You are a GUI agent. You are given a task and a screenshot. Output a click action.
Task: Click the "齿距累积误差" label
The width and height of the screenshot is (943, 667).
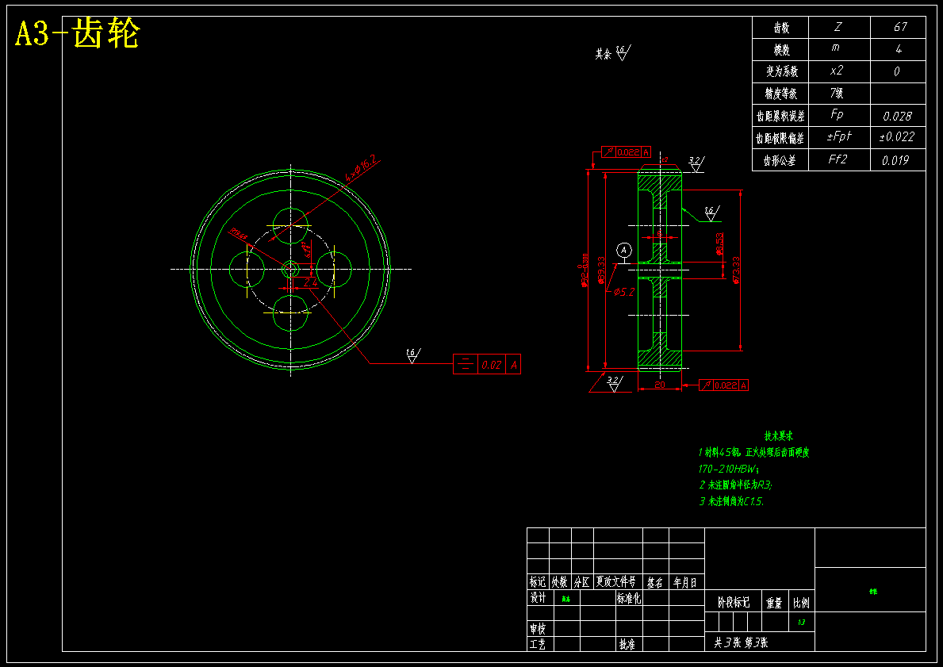780,116
